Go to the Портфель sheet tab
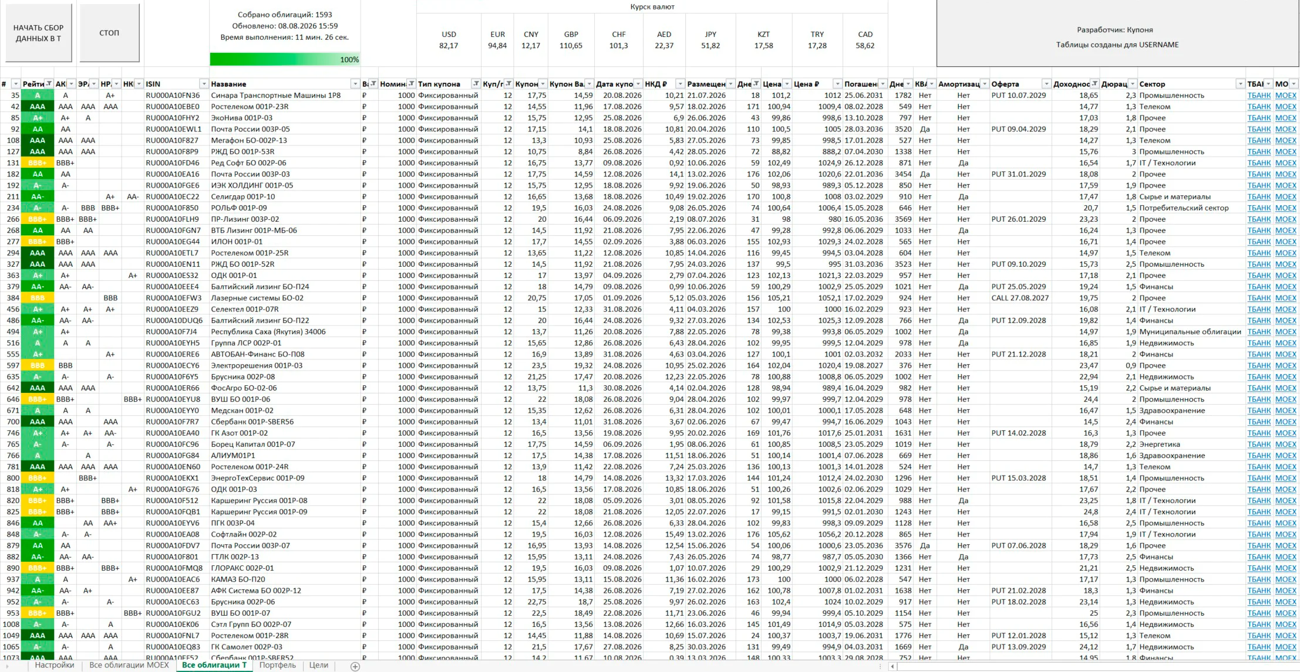This screenshot has height=672, width=1300. (278, 666)
